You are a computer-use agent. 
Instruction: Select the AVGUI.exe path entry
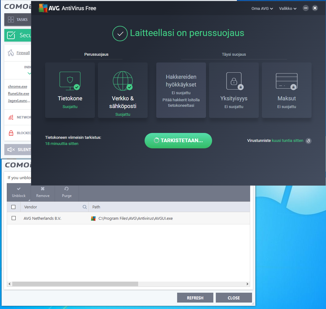[x=136, y=218]
